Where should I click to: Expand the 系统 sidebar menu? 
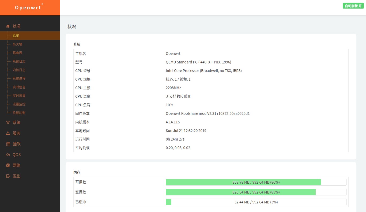click(x=16, y=123)
